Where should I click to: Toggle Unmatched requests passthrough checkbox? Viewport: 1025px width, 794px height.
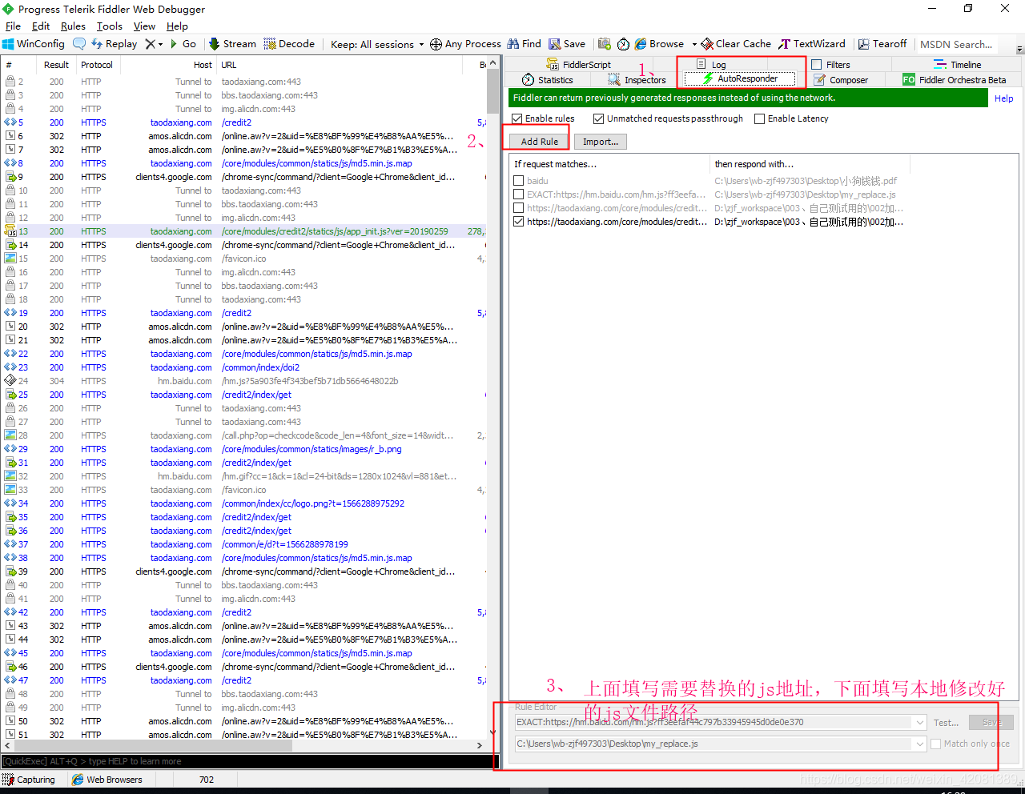[x=598, y=118]
